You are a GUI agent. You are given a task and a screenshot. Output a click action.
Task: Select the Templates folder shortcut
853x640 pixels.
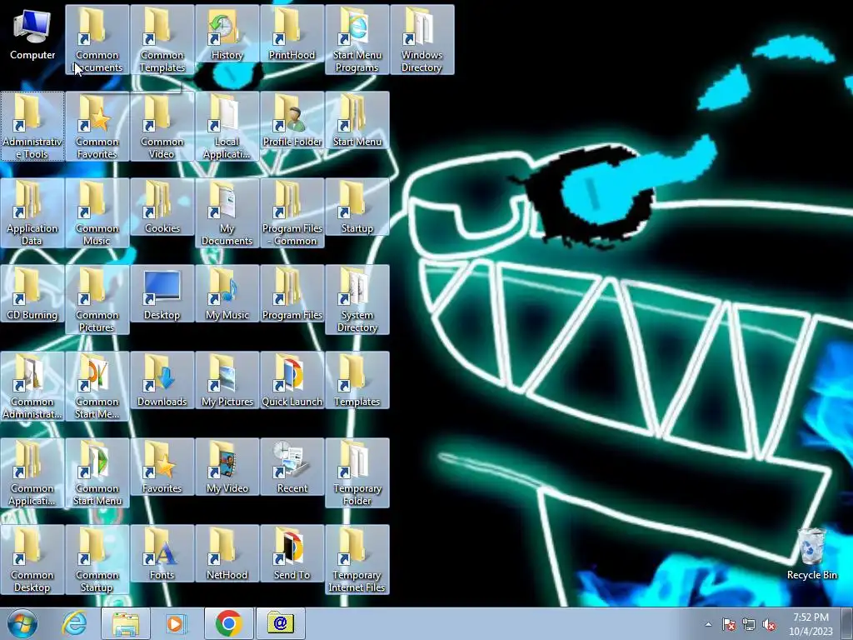pyautogui.click(x=357, y=380)
